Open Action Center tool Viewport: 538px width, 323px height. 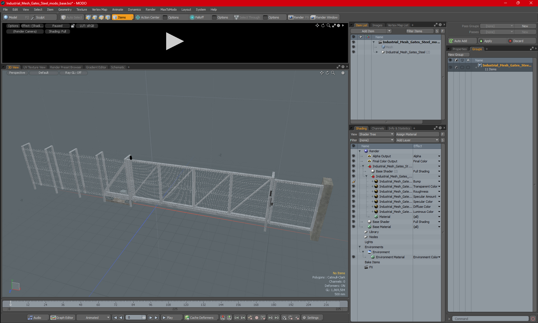coord(148,17)
